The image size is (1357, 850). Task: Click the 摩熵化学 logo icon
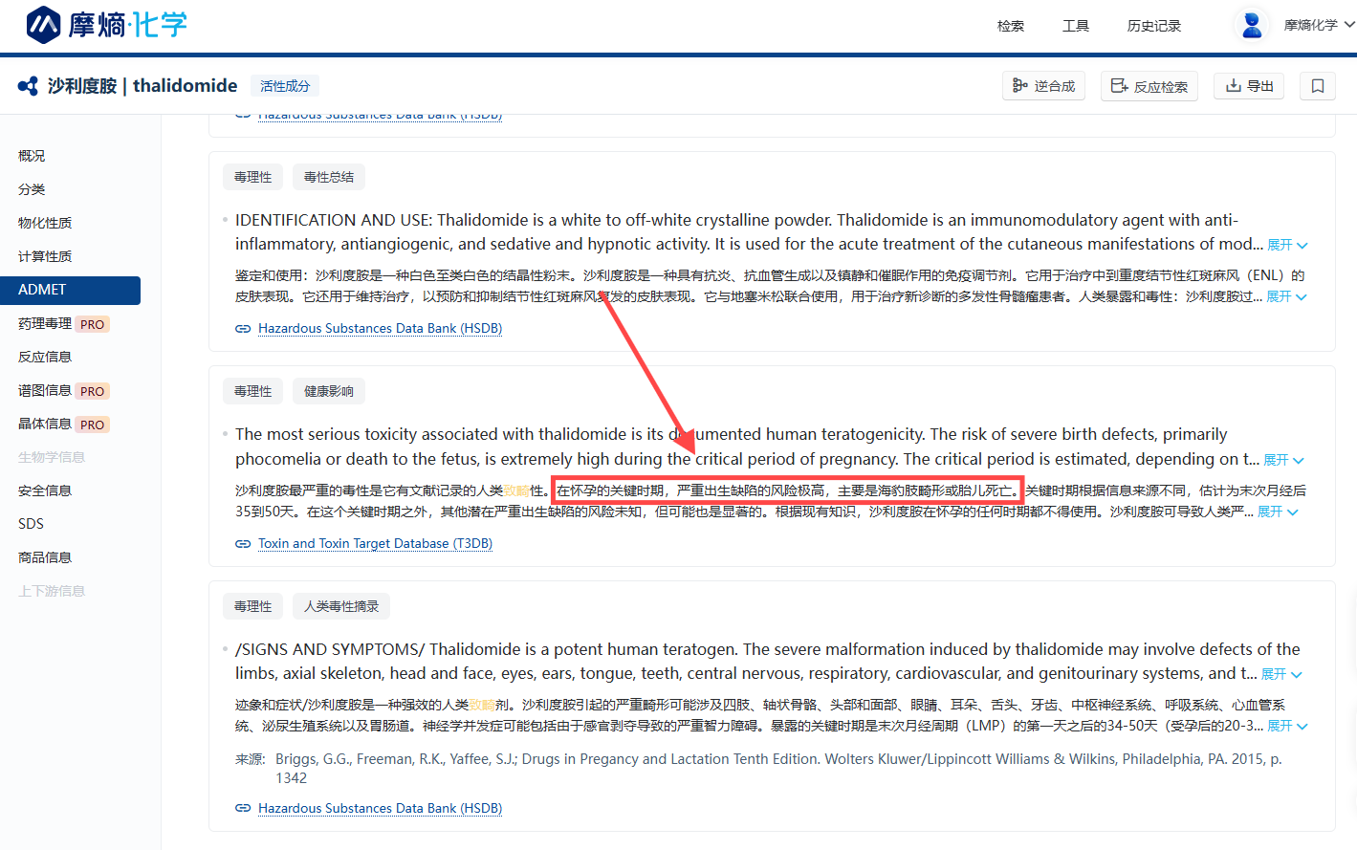44,25
